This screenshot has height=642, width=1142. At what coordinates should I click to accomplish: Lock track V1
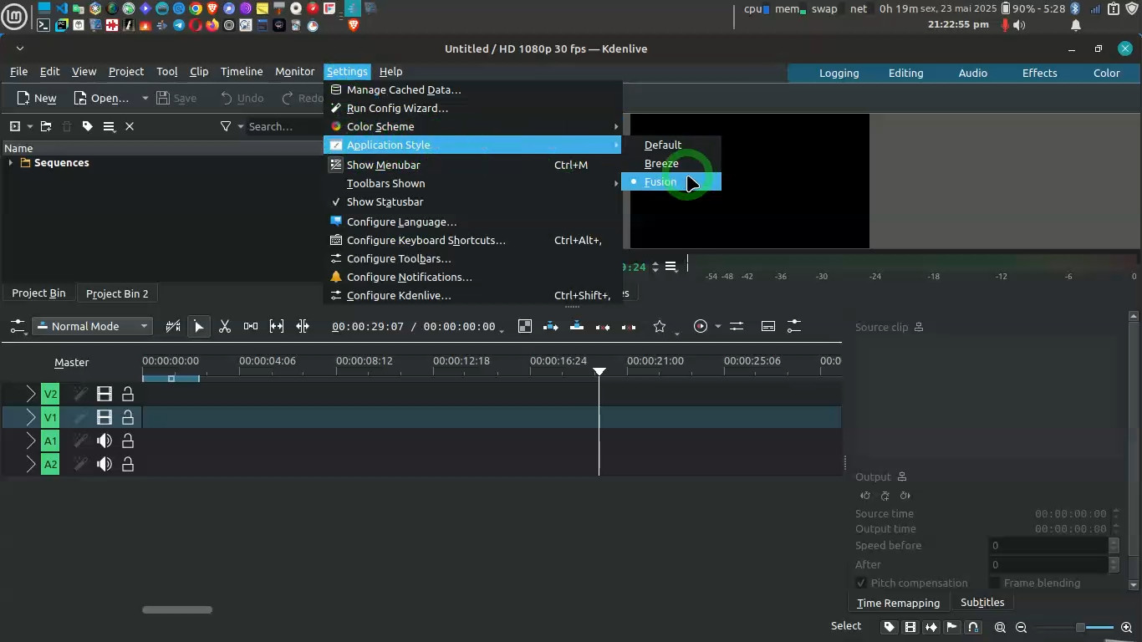(128, 417)
